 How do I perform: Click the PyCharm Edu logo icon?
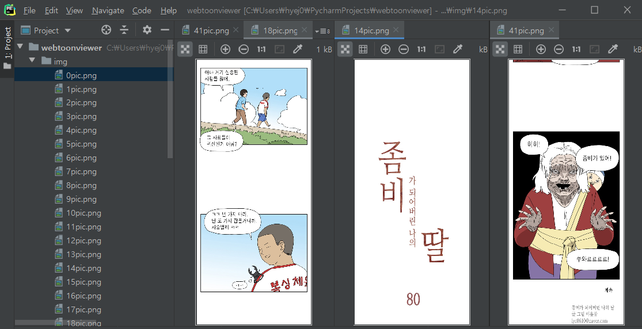pyautogui.click(x=9, y=10)
